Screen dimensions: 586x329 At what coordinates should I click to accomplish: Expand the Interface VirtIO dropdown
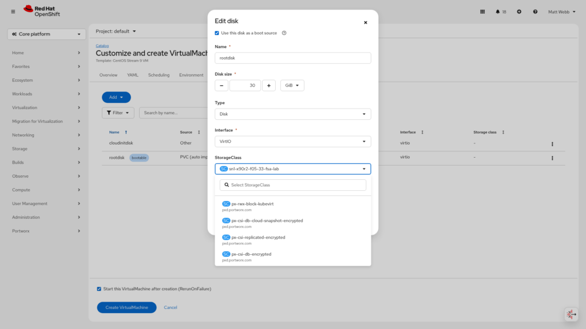coord(292,142)
